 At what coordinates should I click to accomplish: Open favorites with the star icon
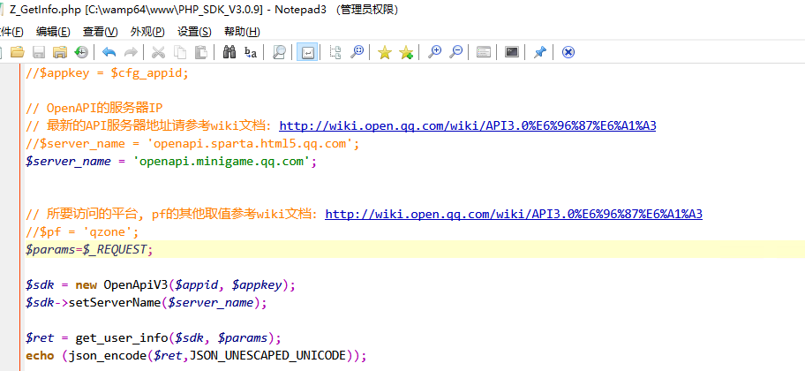click(385, 52)
